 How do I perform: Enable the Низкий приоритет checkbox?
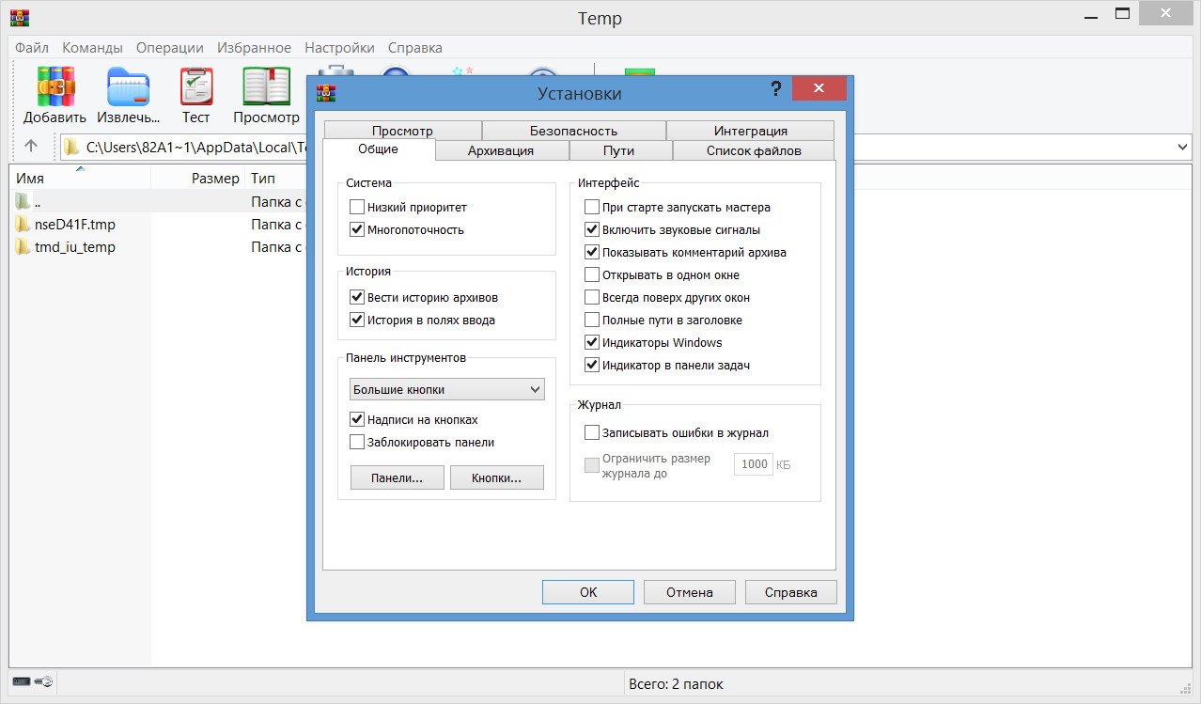tap(357, 208)
